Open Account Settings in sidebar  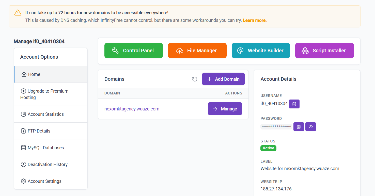[x=44, y=181]
